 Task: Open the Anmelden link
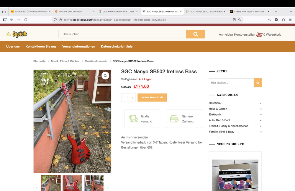pyautogui.click(x=226, y=34)
